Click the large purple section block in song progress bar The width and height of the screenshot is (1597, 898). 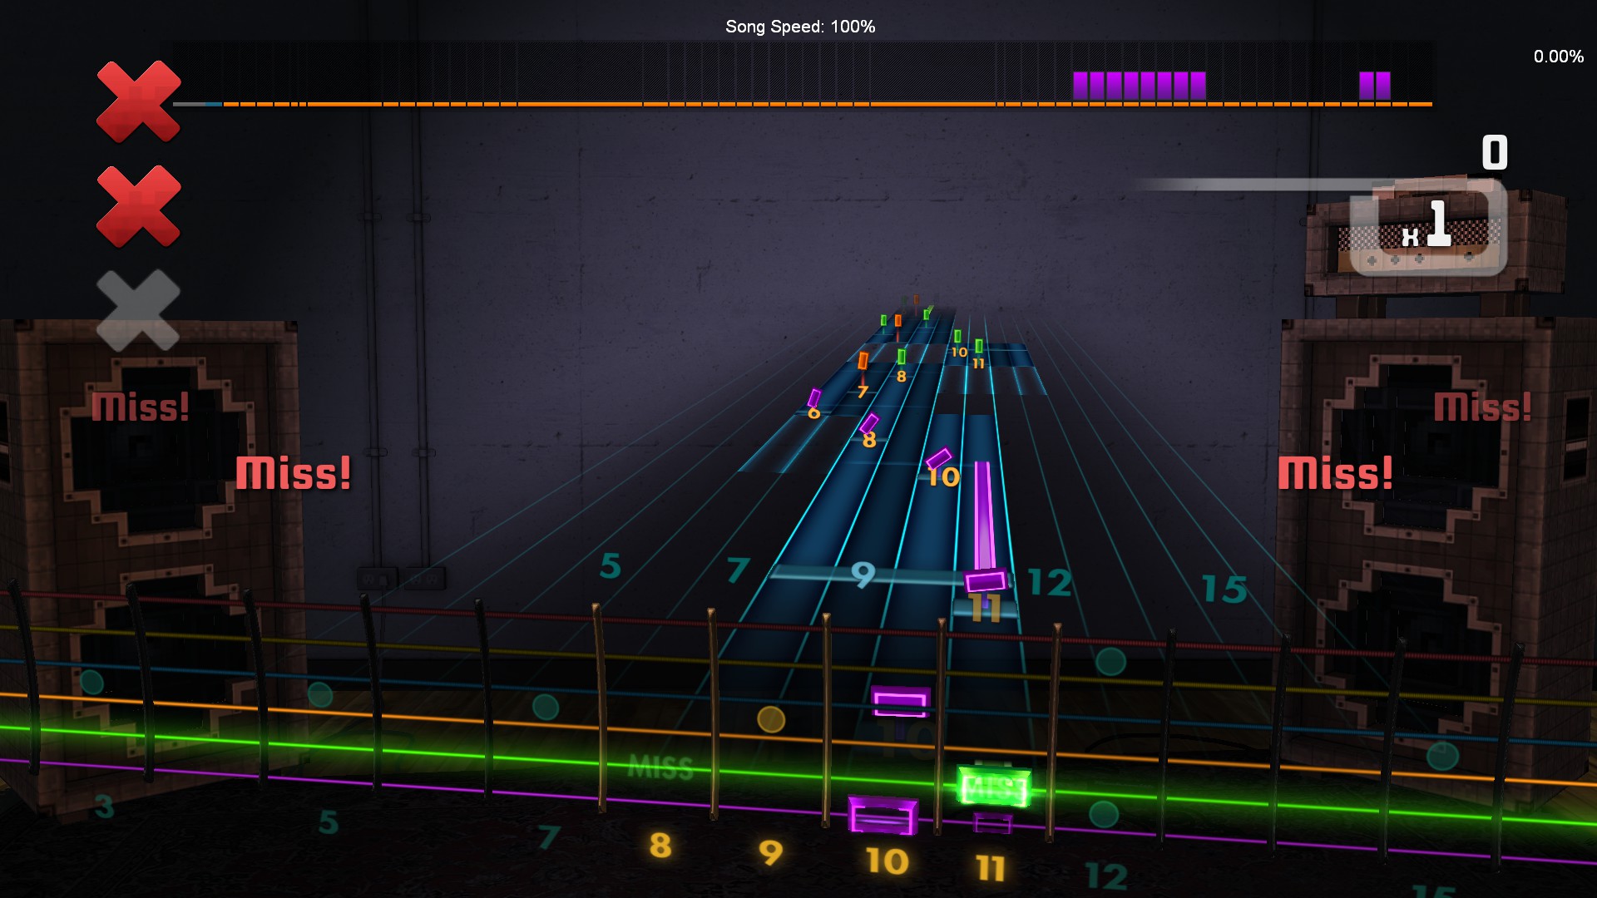(x=1140, y=86)
